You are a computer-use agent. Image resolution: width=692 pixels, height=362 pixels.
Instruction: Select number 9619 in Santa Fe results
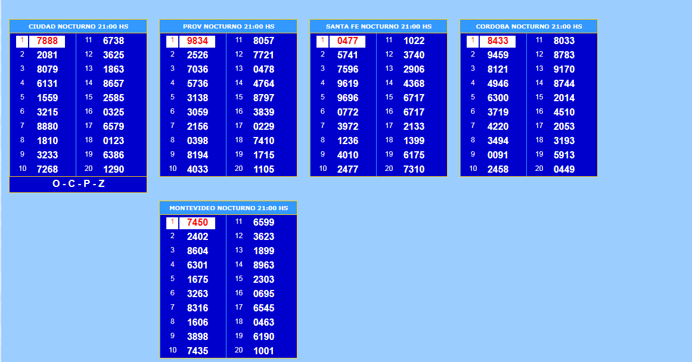point(347,84)
